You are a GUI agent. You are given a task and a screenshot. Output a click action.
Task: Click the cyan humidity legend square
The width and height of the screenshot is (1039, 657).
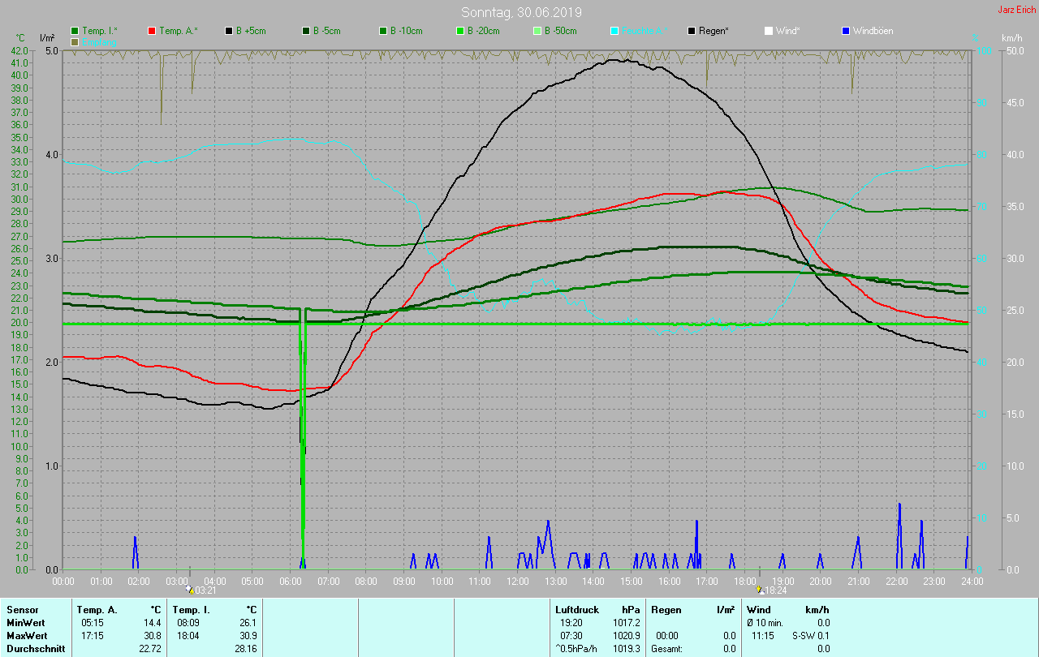614,31
